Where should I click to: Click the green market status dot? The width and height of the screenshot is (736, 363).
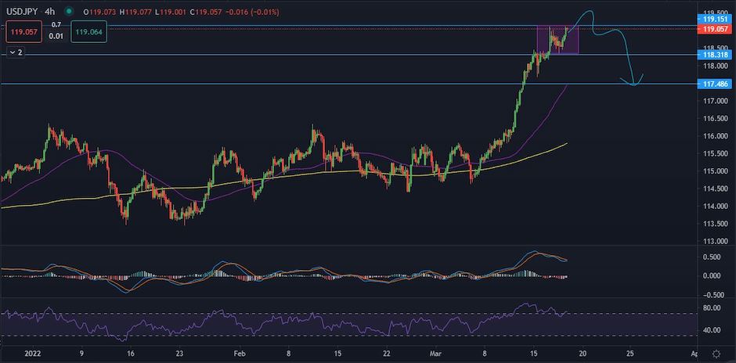[70, 11]
